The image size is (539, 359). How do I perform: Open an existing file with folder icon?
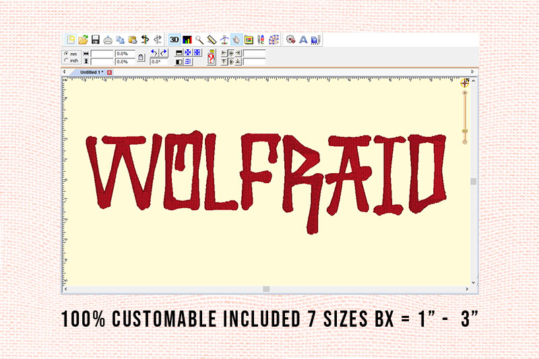coord(83,40)
